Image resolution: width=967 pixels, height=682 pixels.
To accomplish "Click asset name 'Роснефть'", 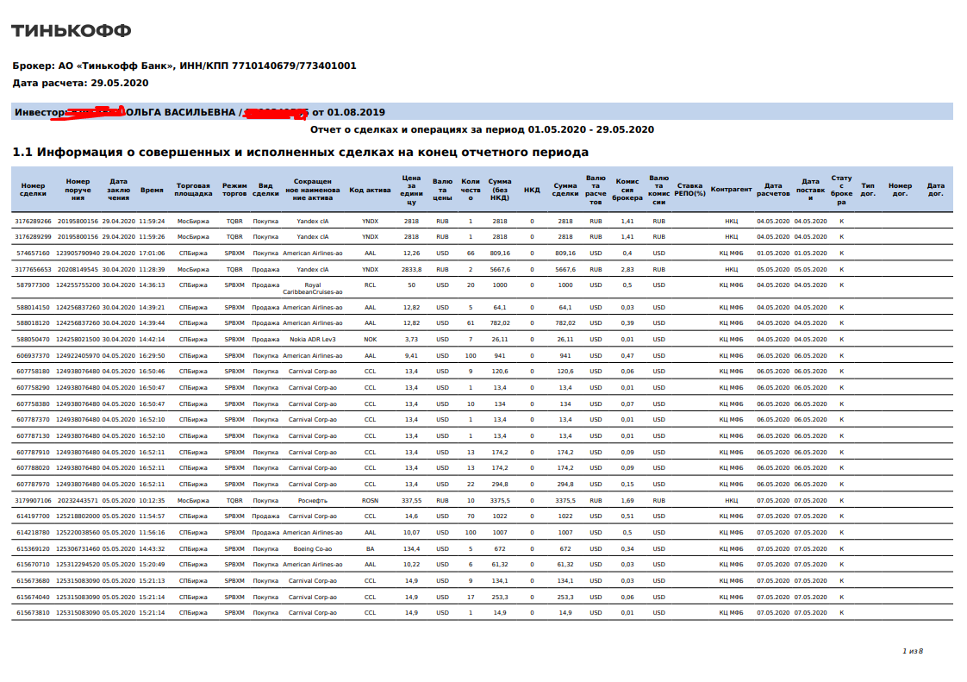I will (313, 501).
